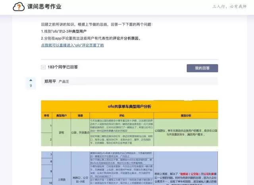The width and height of the screenshot is (254, 185).
Task: Click the cloud question mark logo icon
Action: [19, 7]
